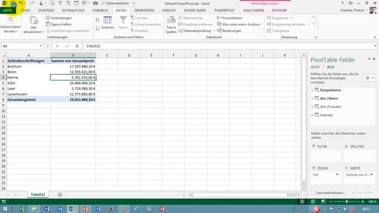379x213 pixels.
Task: Select ALLE in PivotTable-Felder
Action: 330,67
